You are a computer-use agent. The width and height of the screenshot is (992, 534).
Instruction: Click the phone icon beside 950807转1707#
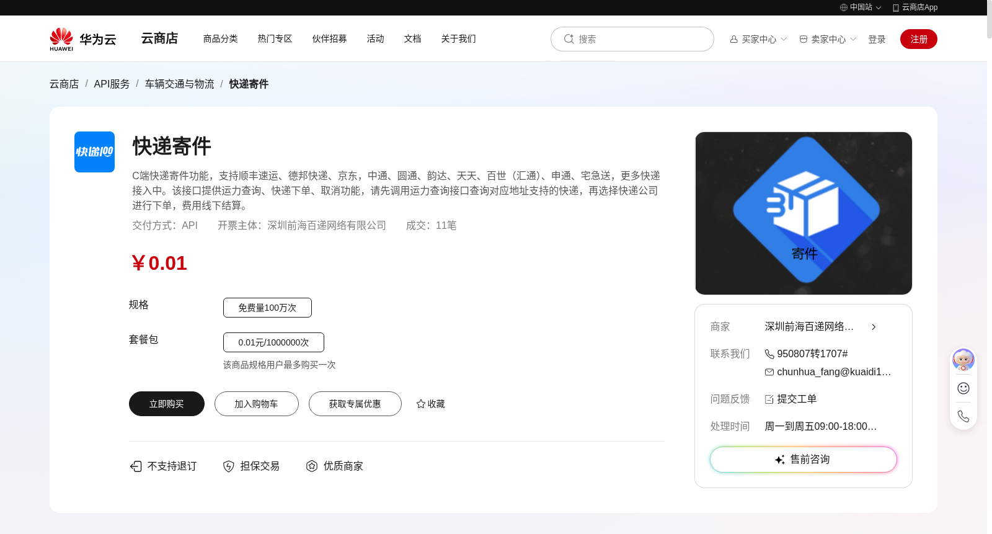[769, 354]
